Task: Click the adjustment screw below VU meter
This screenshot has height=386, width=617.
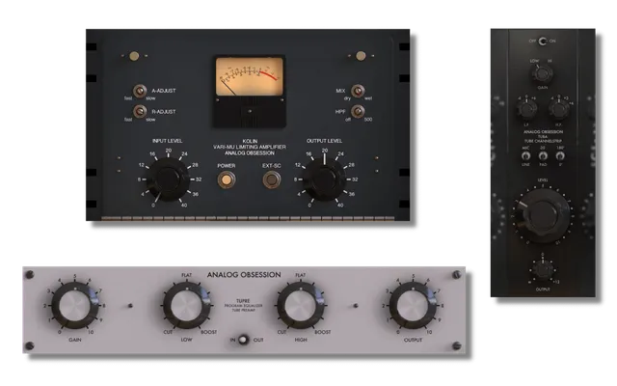Action: (250, 112)
